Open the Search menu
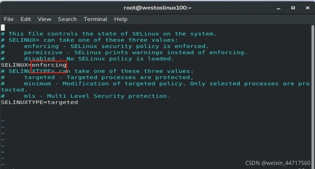This screenshot has height=169, width=315. coord(67,19)
